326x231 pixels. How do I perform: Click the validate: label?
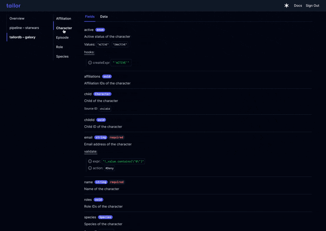tap(90, 152)
